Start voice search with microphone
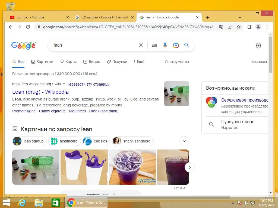 pyautogui.click(x=165, y=45)
